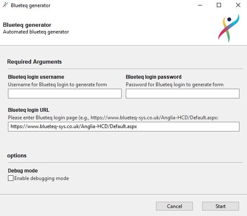Click the 'Blueteq login URL' label
247x216 pixels.
(x=29, y=110)
